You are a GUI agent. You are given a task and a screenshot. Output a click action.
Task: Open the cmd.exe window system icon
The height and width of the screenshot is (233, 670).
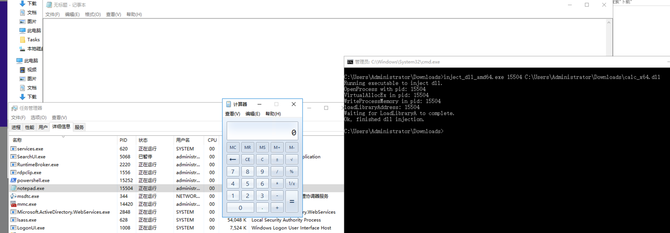point(350,62)
